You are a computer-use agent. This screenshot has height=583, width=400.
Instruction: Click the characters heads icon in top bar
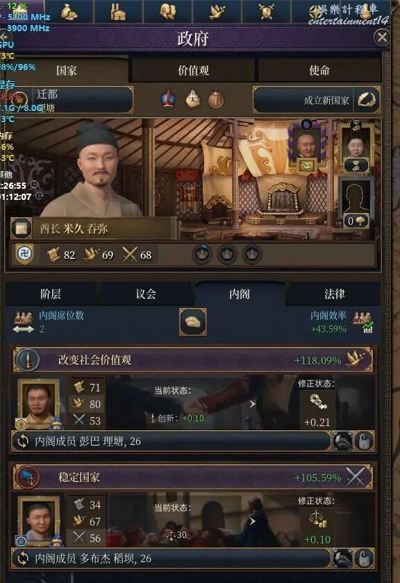click(168, 12)
